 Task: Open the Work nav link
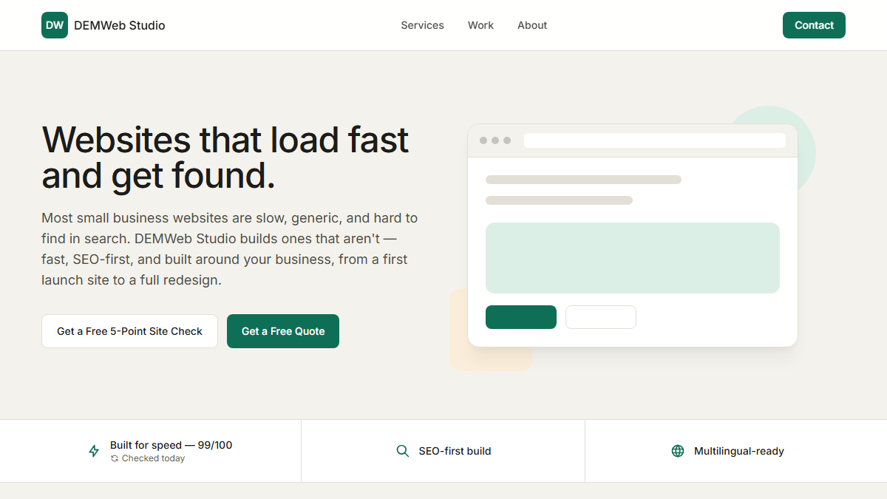[480, 25]
